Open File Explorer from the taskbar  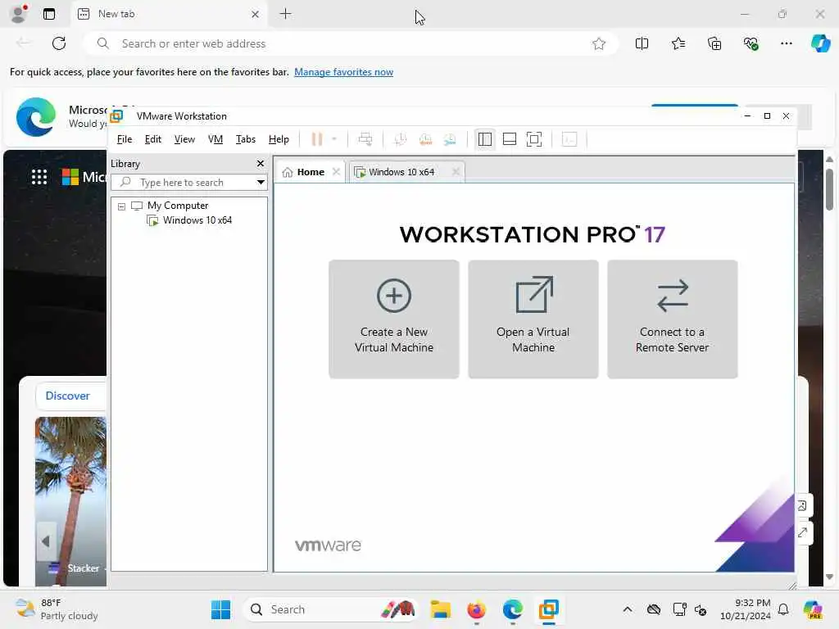click(x=440, y=609)
